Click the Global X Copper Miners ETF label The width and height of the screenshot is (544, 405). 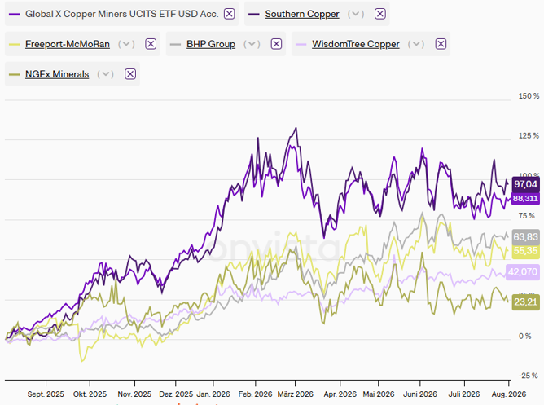[x=122, y=14]
